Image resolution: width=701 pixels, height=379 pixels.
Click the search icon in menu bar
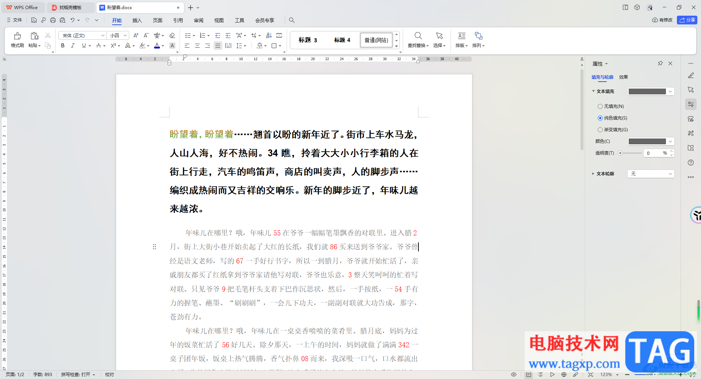[x=292, y=20]
